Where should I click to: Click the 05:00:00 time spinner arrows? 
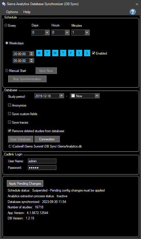tap(32, 61)
